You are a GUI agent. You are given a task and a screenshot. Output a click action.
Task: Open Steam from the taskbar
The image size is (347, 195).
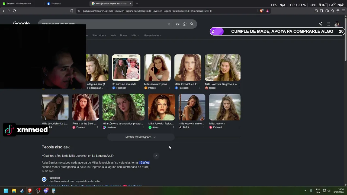22,191
